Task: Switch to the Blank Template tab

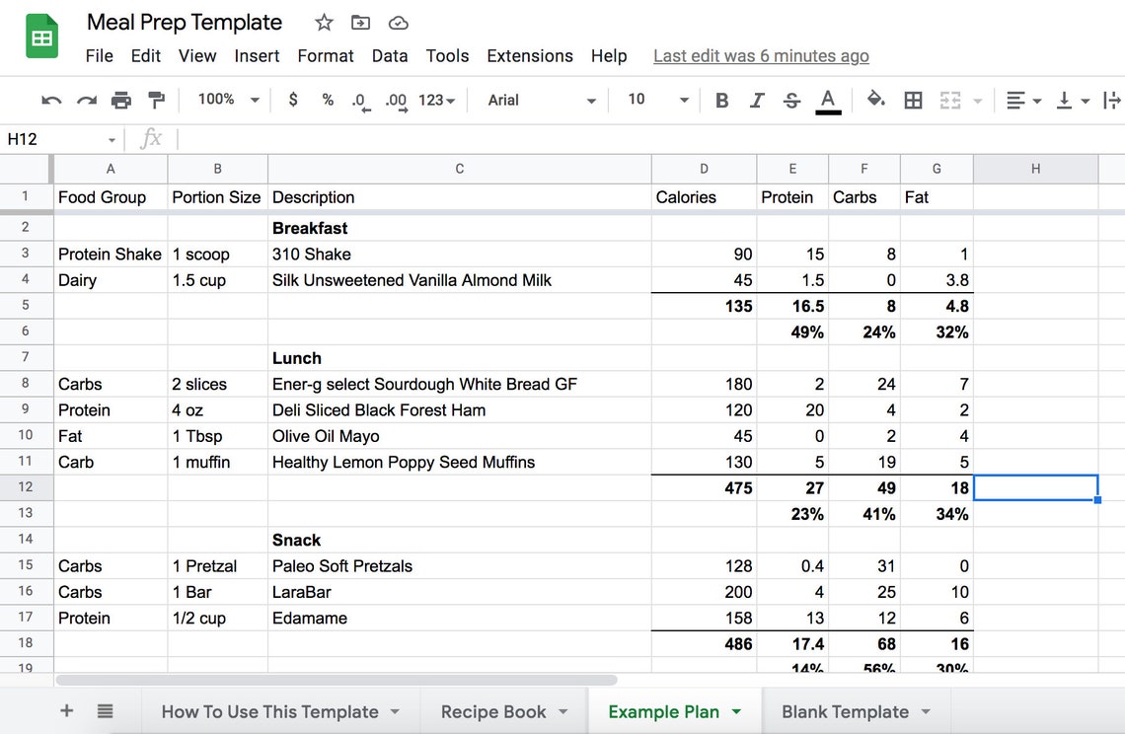Action: [x=845, y=710]
